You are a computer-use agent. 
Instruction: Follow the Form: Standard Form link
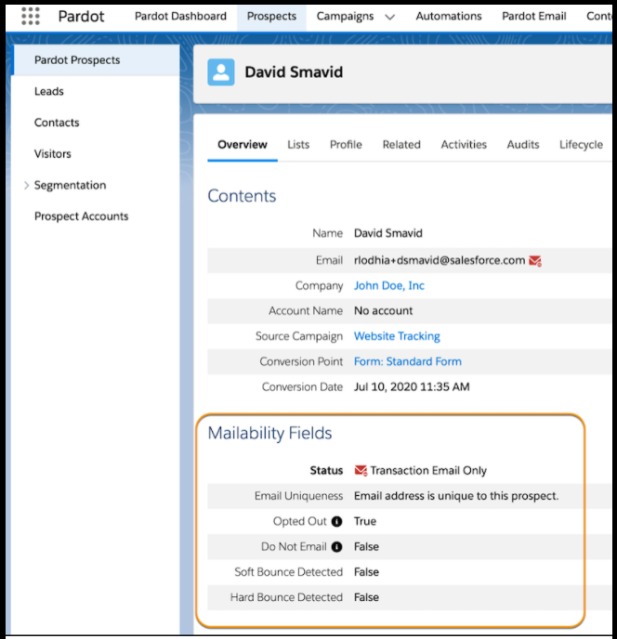click(407, 361)
